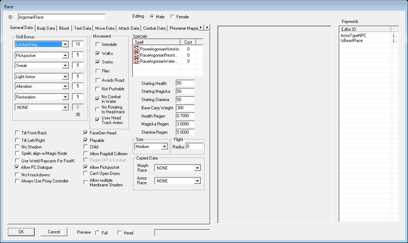Click the Cancel button
The image size is (408, 243).
click(x=54, y=232)
